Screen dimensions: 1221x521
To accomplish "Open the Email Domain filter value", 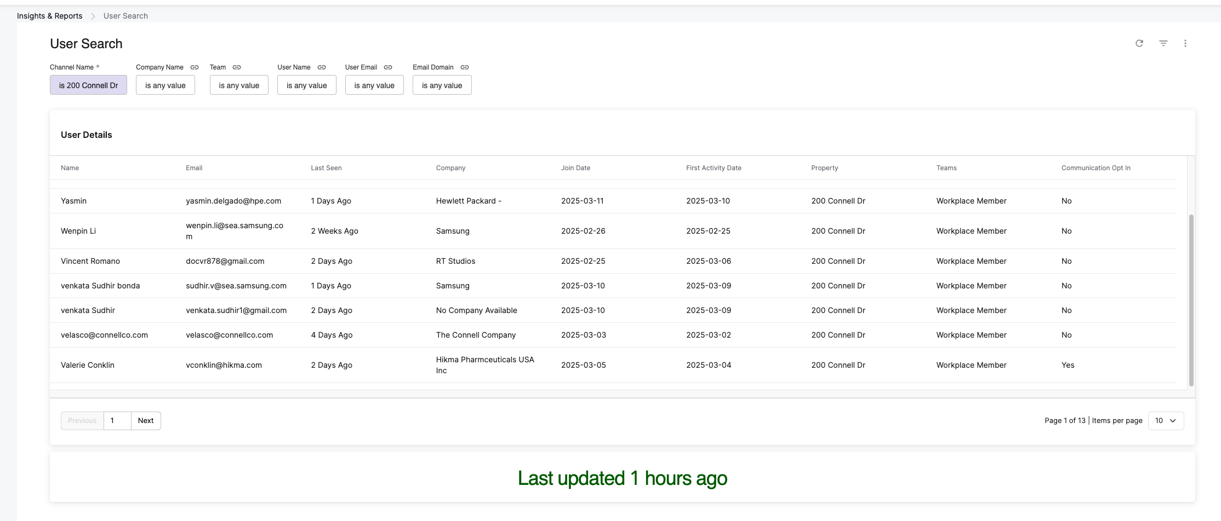I will [x=442, y=85].
